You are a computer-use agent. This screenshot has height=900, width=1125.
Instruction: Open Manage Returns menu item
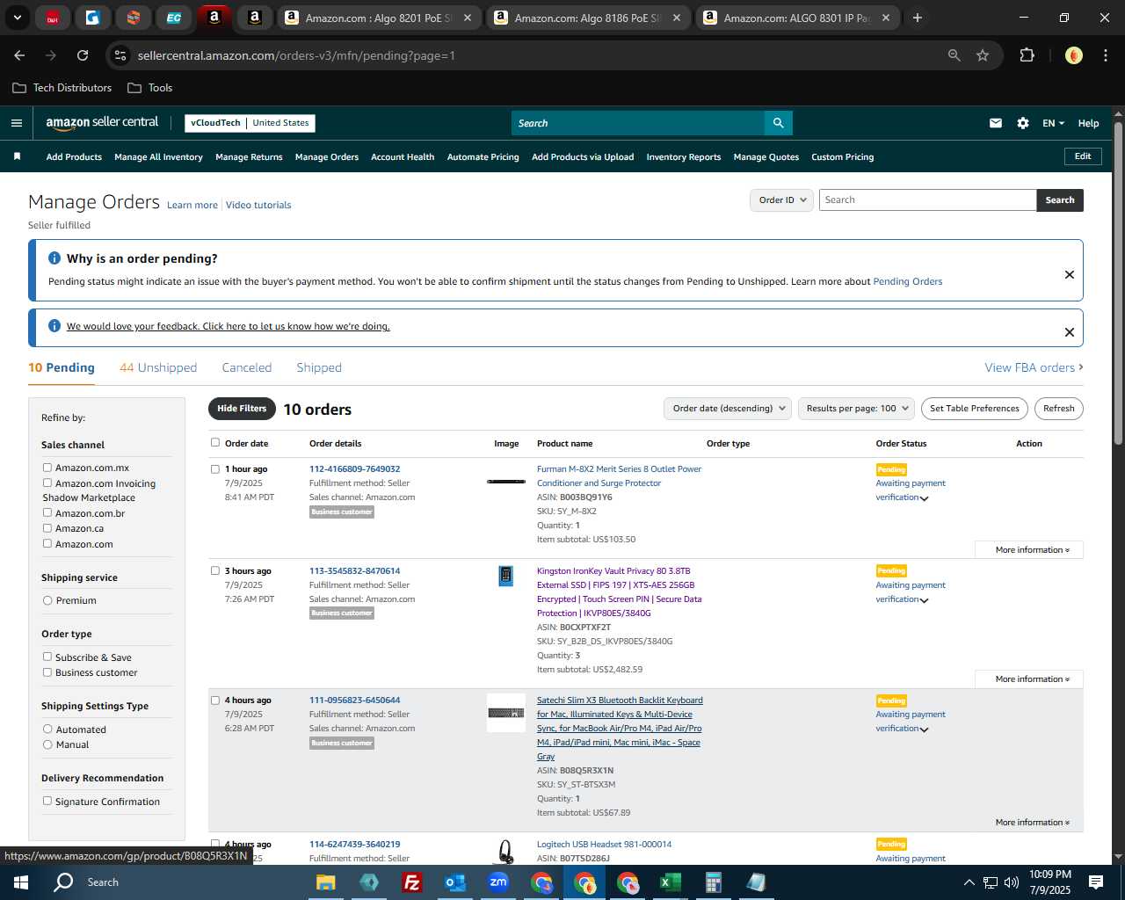[249, 157]
